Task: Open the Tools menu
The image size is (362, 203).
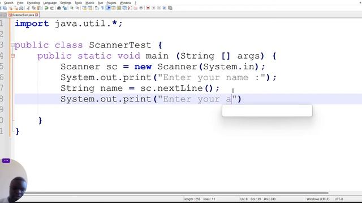Action: coord(78,3)
